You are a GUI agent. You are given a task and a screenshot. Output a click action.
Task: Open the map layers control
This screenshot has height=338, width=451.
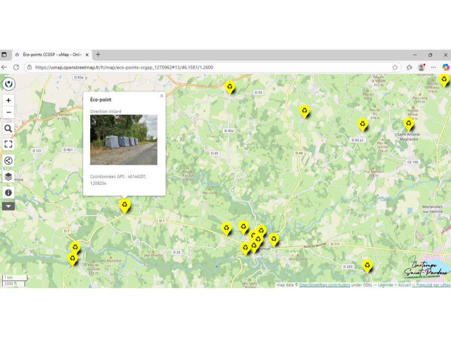click(x=8, y=177)
